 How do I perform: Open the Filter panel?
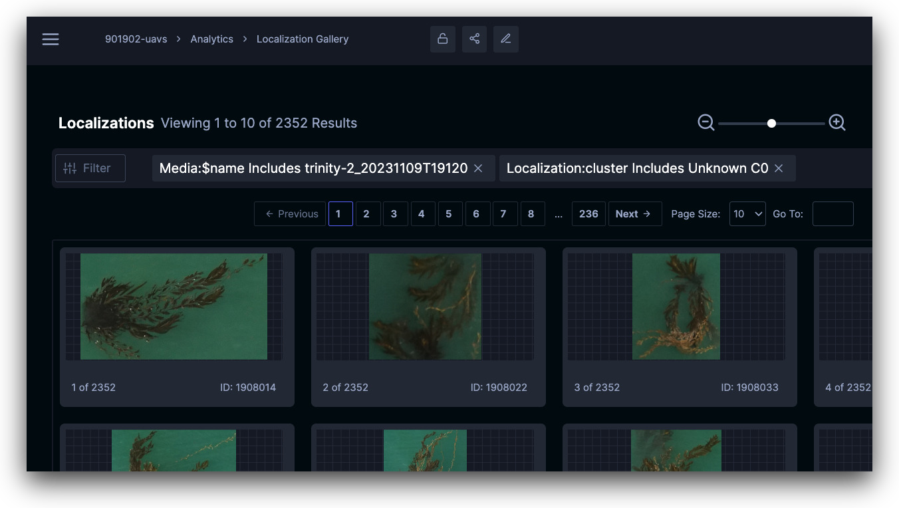pyautogui.click(x=90, y=169)
